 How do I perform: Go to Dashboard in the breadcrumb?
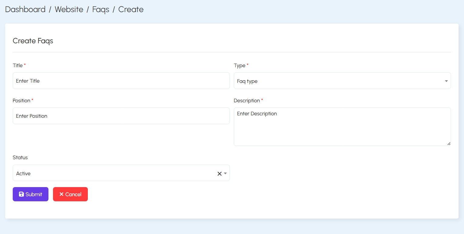(x=25, y=9)
